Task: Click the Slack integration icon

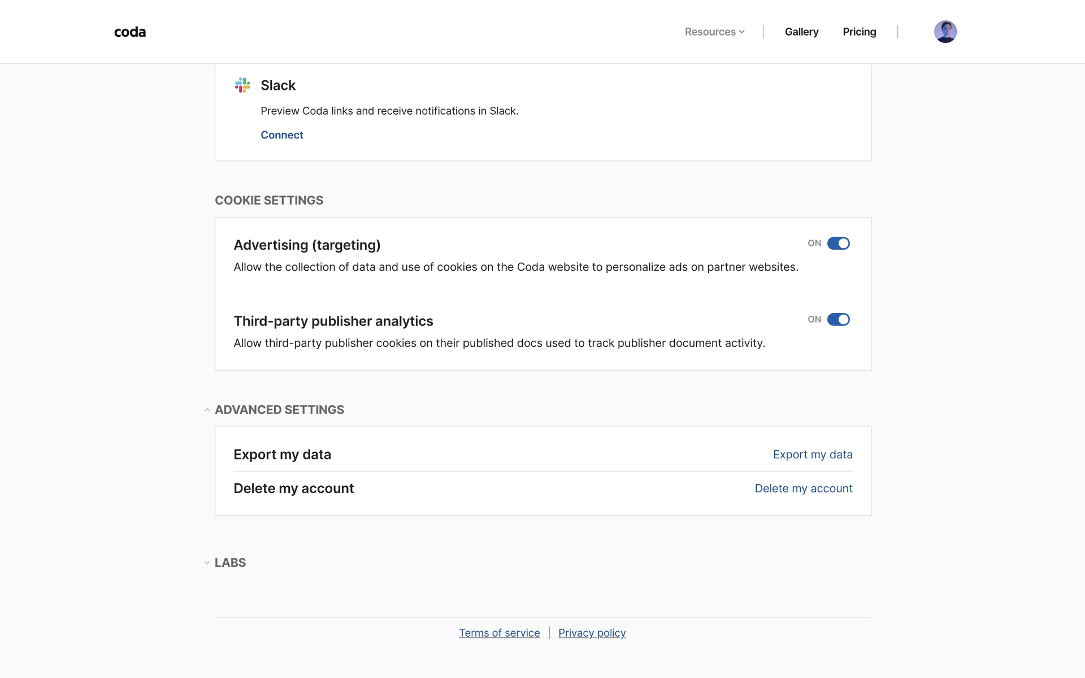Action: 242,85
